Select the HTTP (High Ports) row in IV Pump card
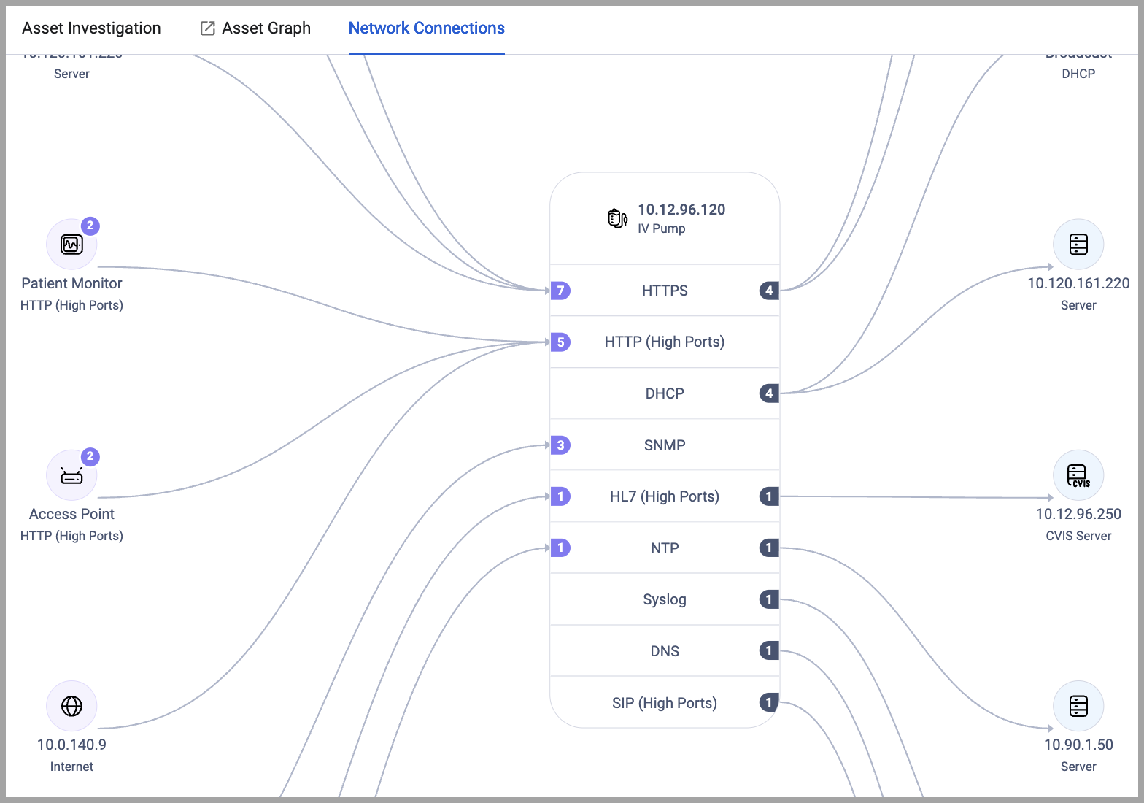Screen dimensions: 1144x803 pyautogui.click(x=665, y=342)
